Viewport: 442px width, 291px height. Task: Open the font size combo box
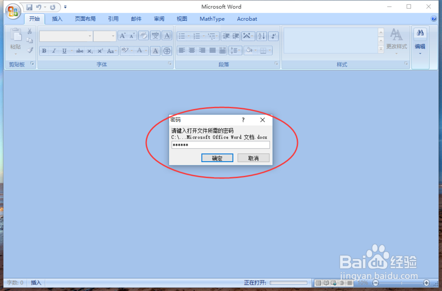(x=105, y=36)
